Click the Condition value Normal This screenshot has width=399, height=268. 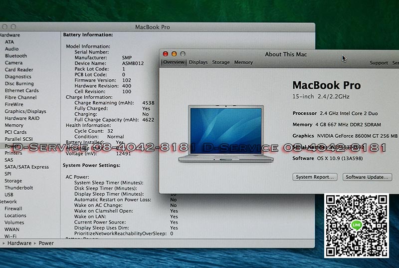tap(116, 137)
